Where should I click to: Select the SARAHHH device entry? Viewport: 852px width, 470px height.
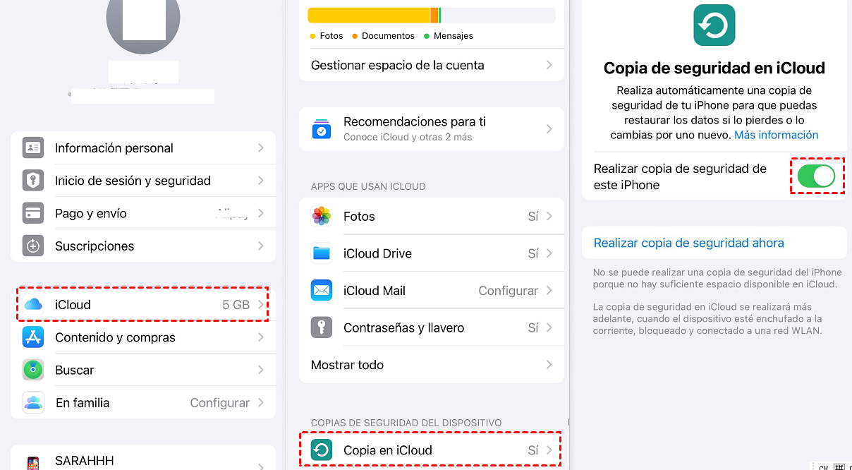[143, 459]
